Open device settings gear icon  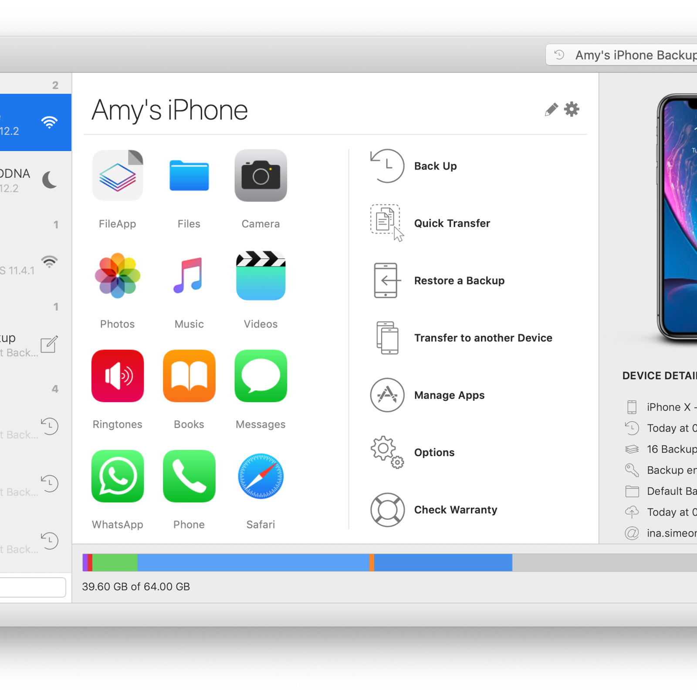click(x=572, y=109)
